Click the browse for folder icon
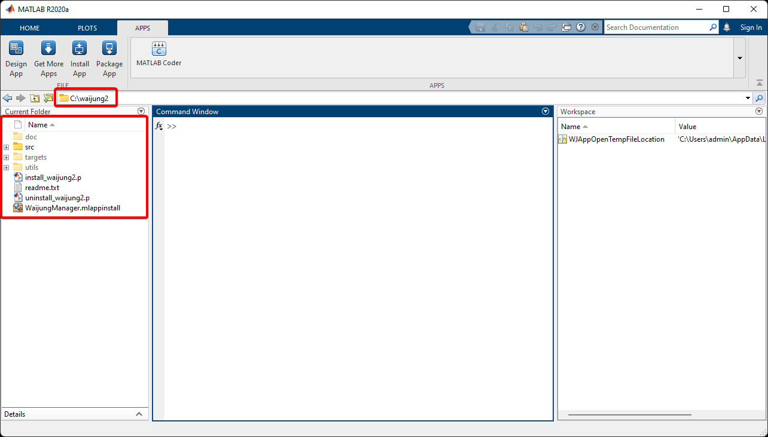The width and height of the screenshot is (768, 437). coord(48,98)
